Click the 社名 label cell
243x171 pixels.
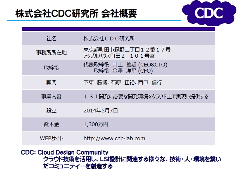point(51,38)
